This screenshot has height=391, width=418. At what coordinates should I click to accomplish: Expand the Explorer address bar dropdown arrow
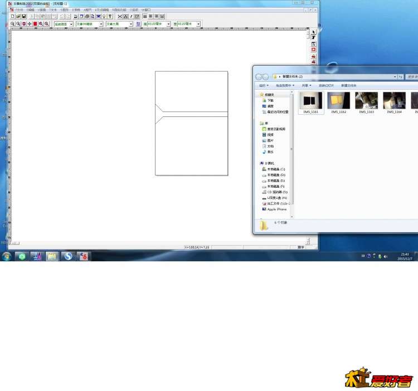coord(395,76)
